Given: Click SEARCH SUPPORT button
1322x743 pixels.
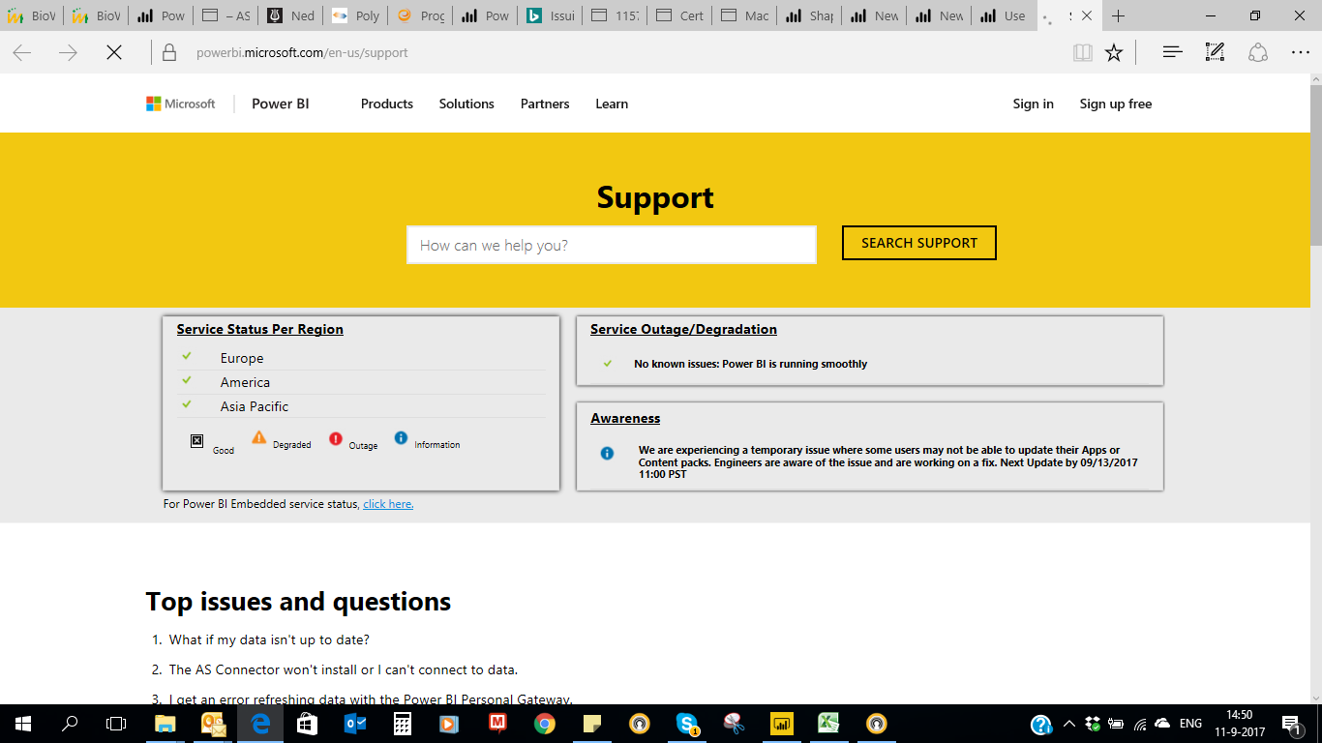Looking at the screenshot, I should [919, 243].
